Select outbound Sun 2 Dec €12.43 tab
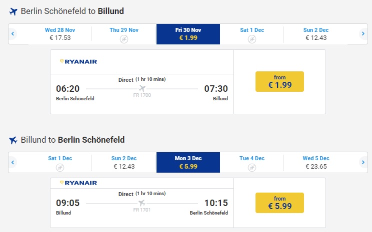The height and width of the screenshot is (232, 372). click(x=316, y=34)
